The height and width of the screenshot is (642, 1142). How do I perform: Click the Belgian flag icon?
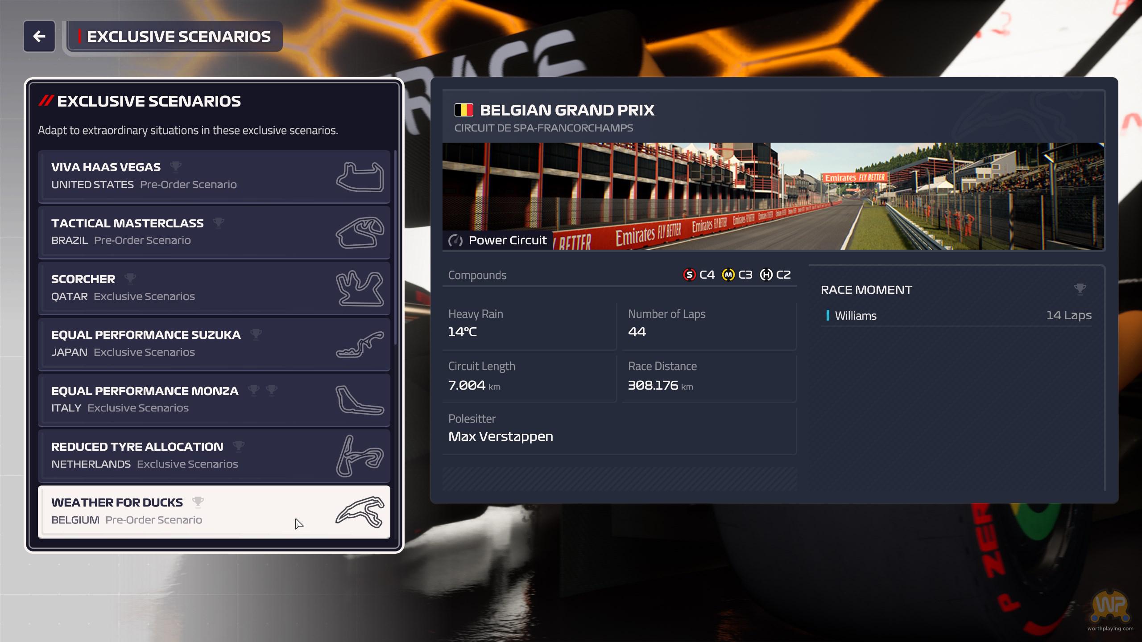pos(463,110)
